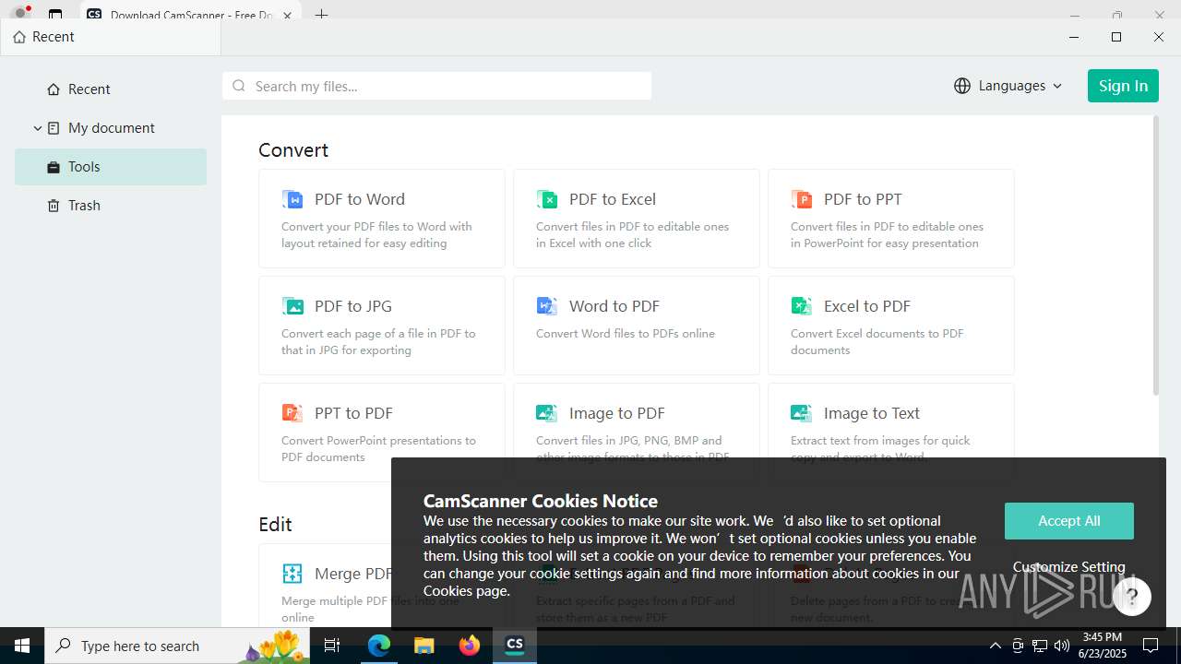Click the globe Languages icon
The width and height of the screenshot is (1181, 664).
click(x=962, y=86)
